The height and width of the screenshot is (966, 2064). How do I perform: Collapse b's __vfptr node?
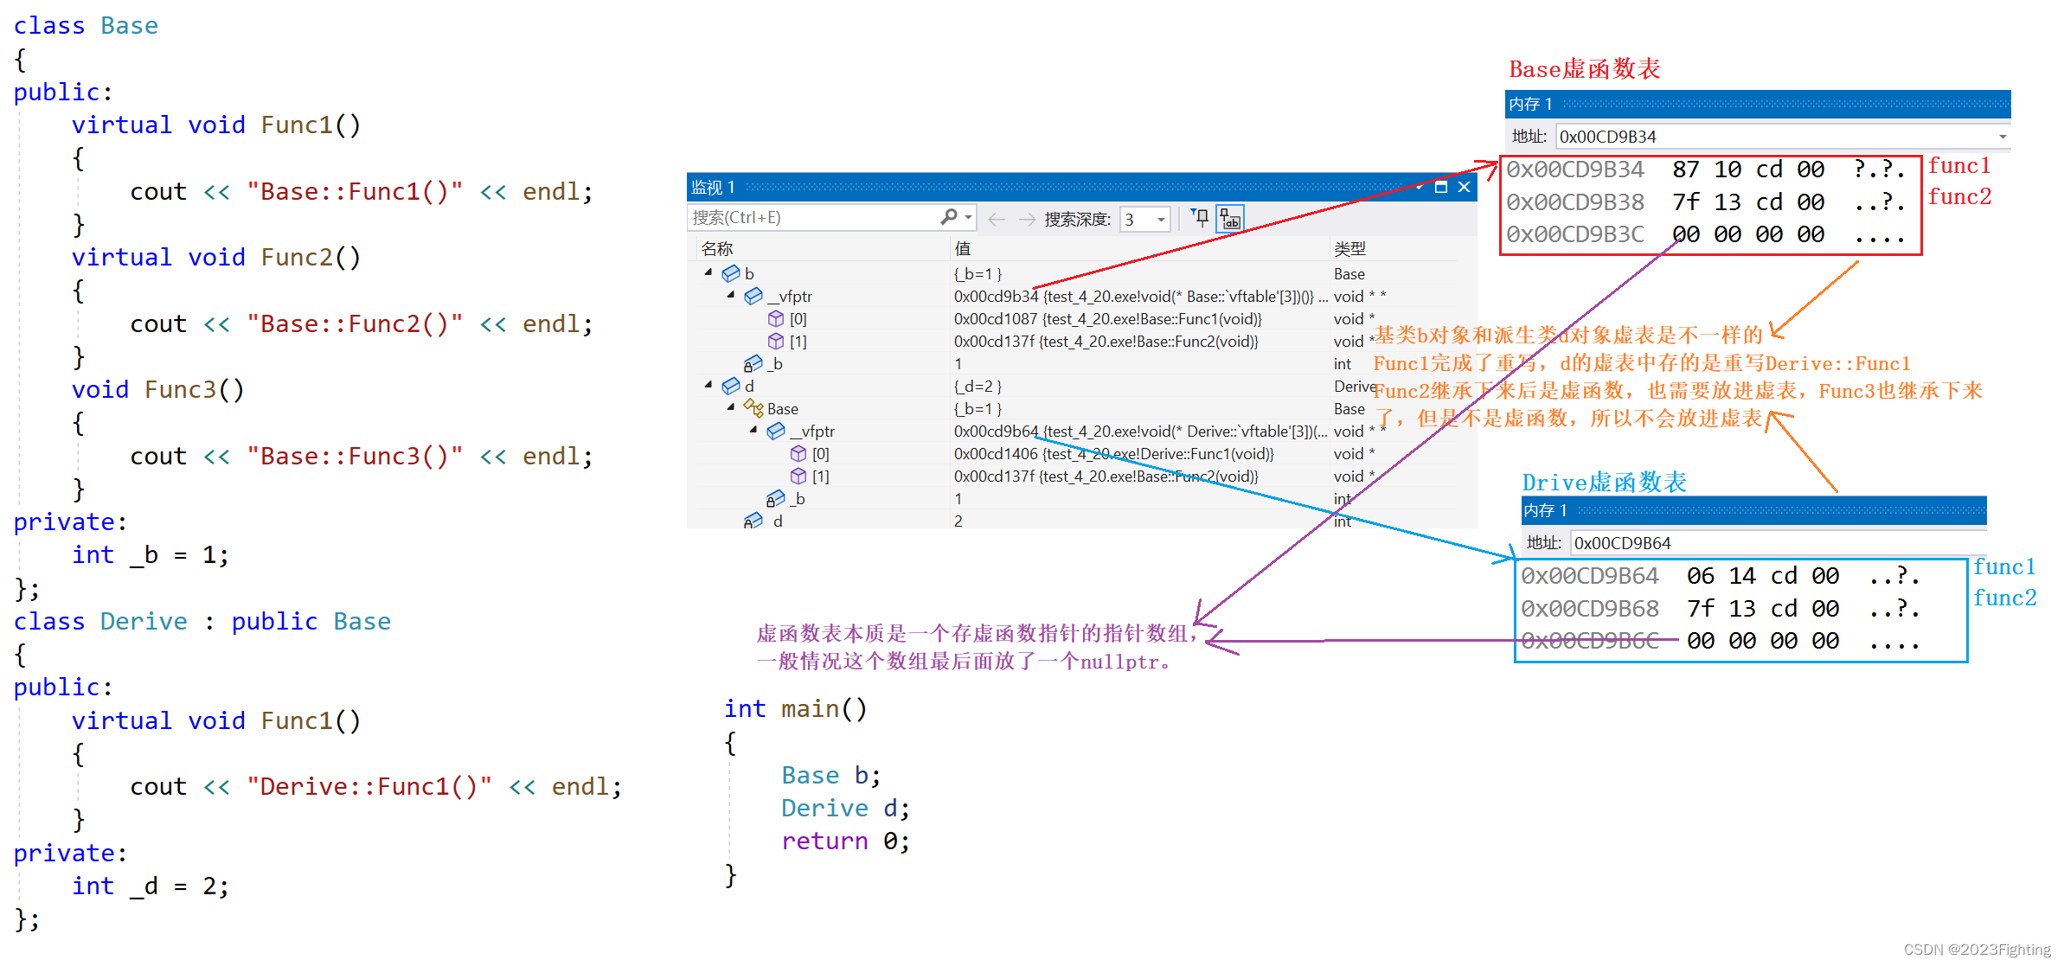pos(731,295)
